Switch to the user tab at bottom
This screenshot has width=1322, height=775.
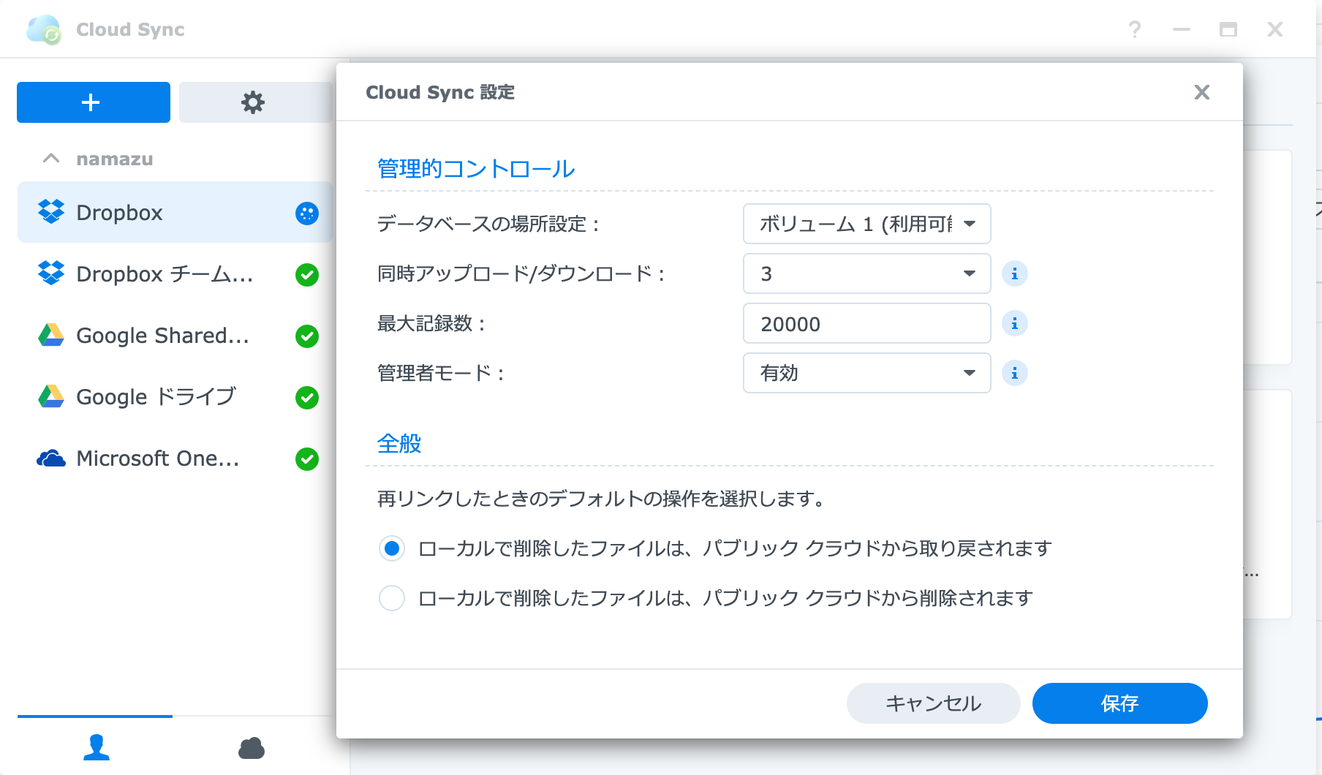[96, 747]
